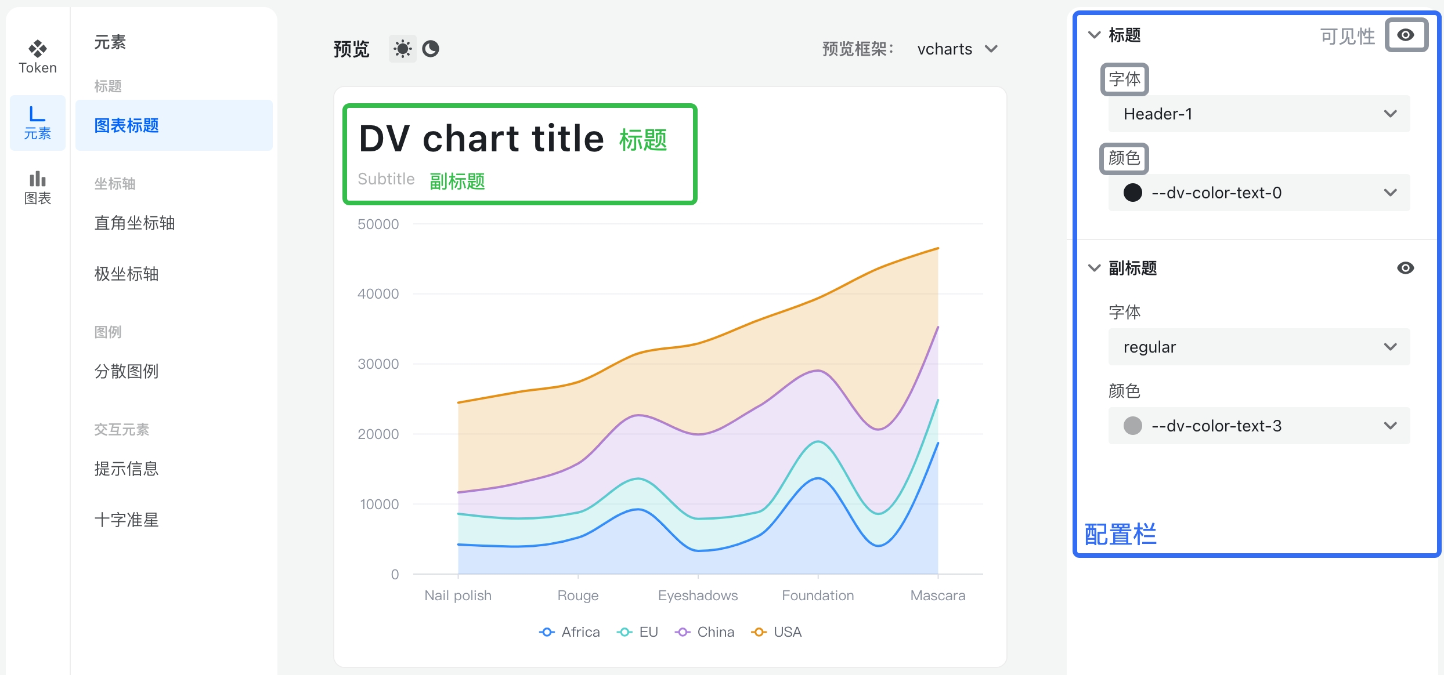Select 直角坐标轴 in the element list

135,223
